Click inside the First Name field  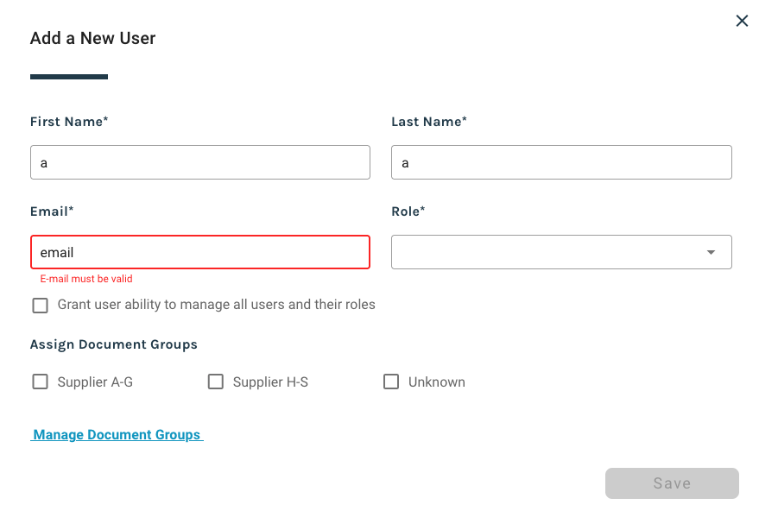tap(200, 161)
